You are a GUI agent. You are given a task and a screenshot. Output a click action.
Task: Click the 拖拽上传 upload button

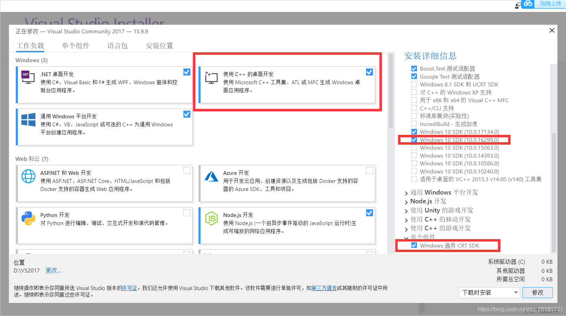(550, 4)
